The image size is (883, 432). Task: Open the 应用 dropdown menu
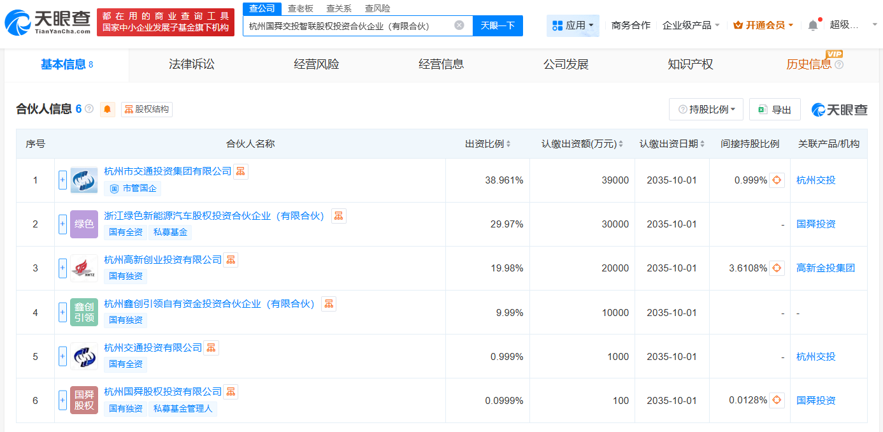click(x=573, y=25)
